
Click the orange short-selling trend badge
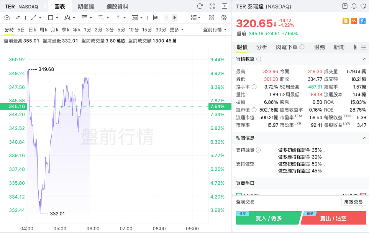coord(354,21)
